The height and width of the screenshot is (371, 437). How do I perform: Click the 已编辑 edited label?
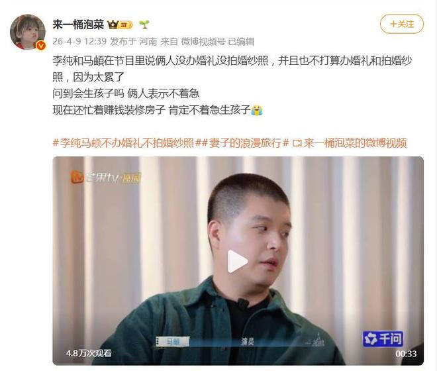click(x=241, y=41)
